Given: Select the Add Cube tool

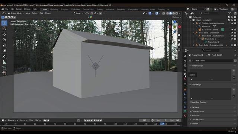Looking at the screenshot, I should click(x=4, y=68).
